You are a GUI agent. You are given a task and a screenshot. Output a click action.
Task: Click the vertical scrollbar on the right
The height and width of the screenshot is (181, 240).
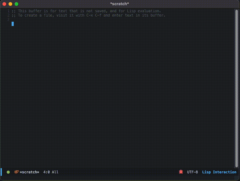pos(237,89)
